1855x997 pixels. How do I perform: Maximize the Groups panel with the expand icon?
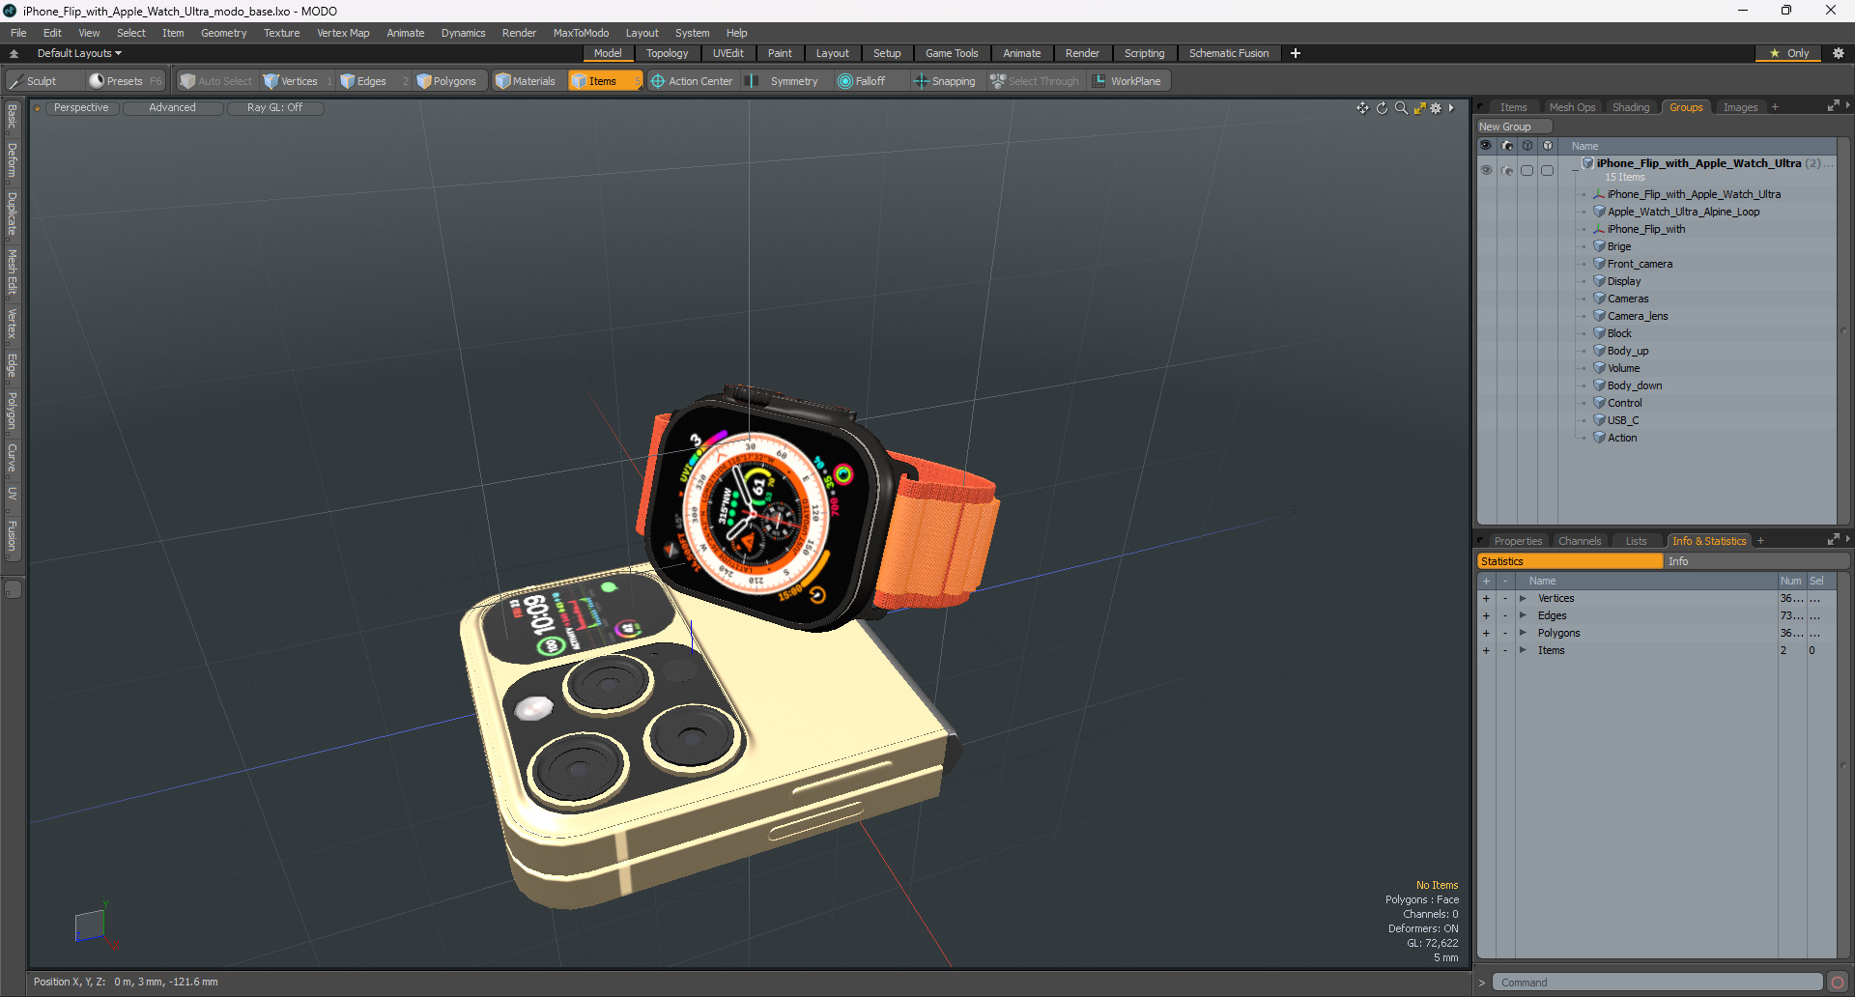1833,106
